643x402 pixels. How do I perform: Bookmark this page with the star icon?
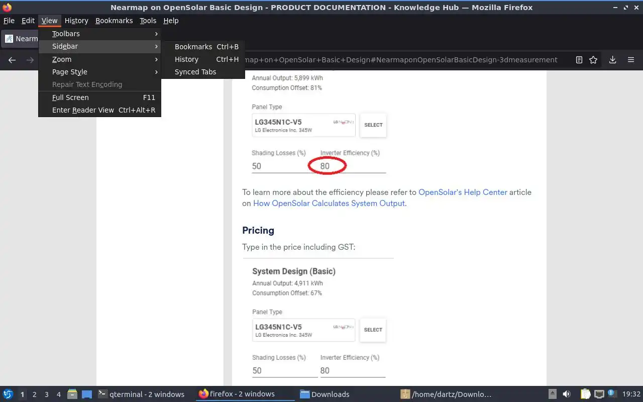pos(593,60)
